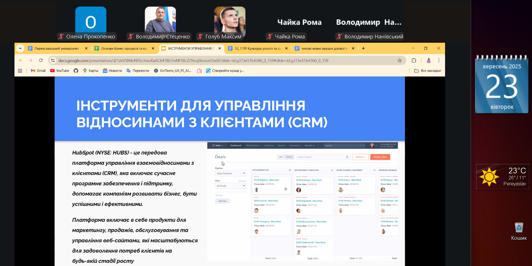
Task: Click the site info icon in address bar
Action: (53, 60)
